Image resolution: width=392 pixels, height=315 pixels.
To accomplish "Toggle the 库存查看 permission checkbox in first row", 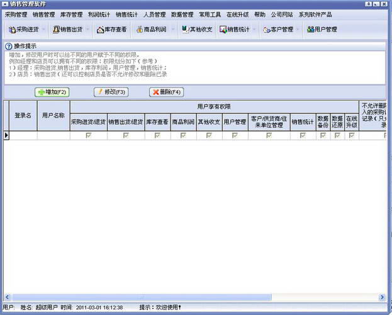I will (x=157, y=135).
